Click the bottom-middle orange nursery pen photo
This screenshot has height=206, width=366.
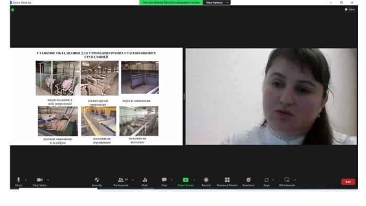pyautogui.click(x=98, y=121)
